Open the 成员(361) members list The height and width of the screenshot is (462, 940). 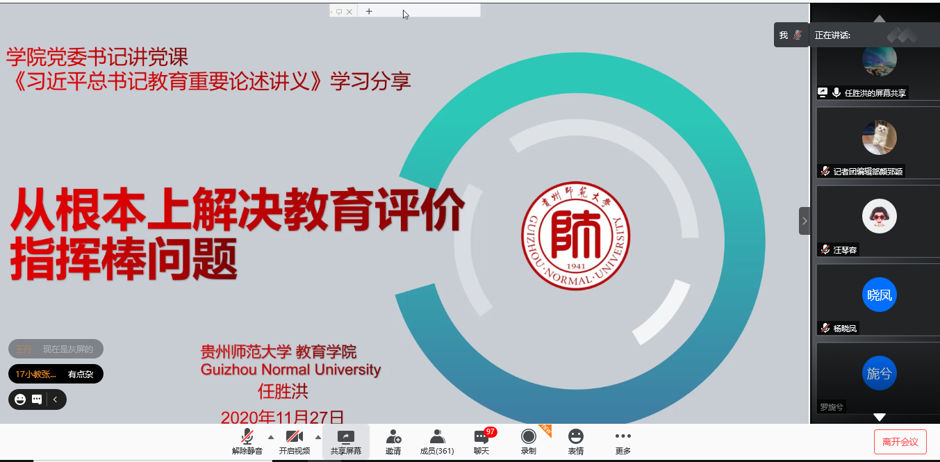pos(437,441)
